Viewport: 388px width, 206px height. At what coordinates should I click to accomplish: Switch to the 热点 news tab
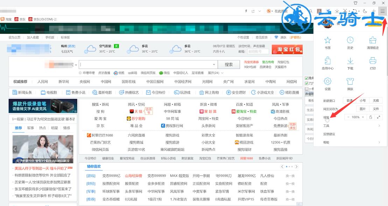(43, 128)
